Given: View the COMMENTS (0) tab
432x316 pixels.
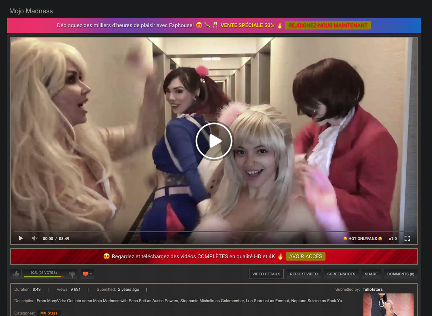Looking at the screenshot, I should click(401, 274).
